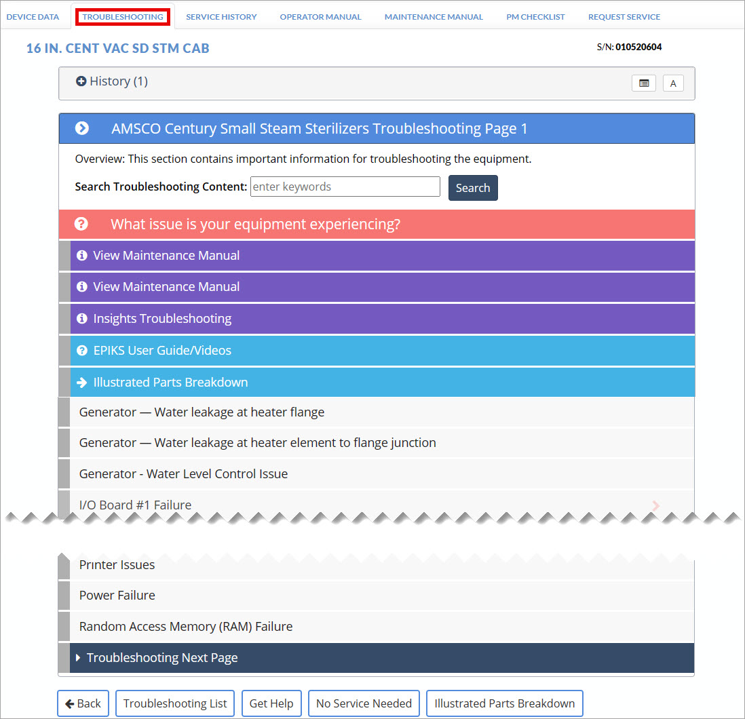This screenshot has width=745, height=719.
Task: Click the 'A' font size button
Action: tap(673, 83)
